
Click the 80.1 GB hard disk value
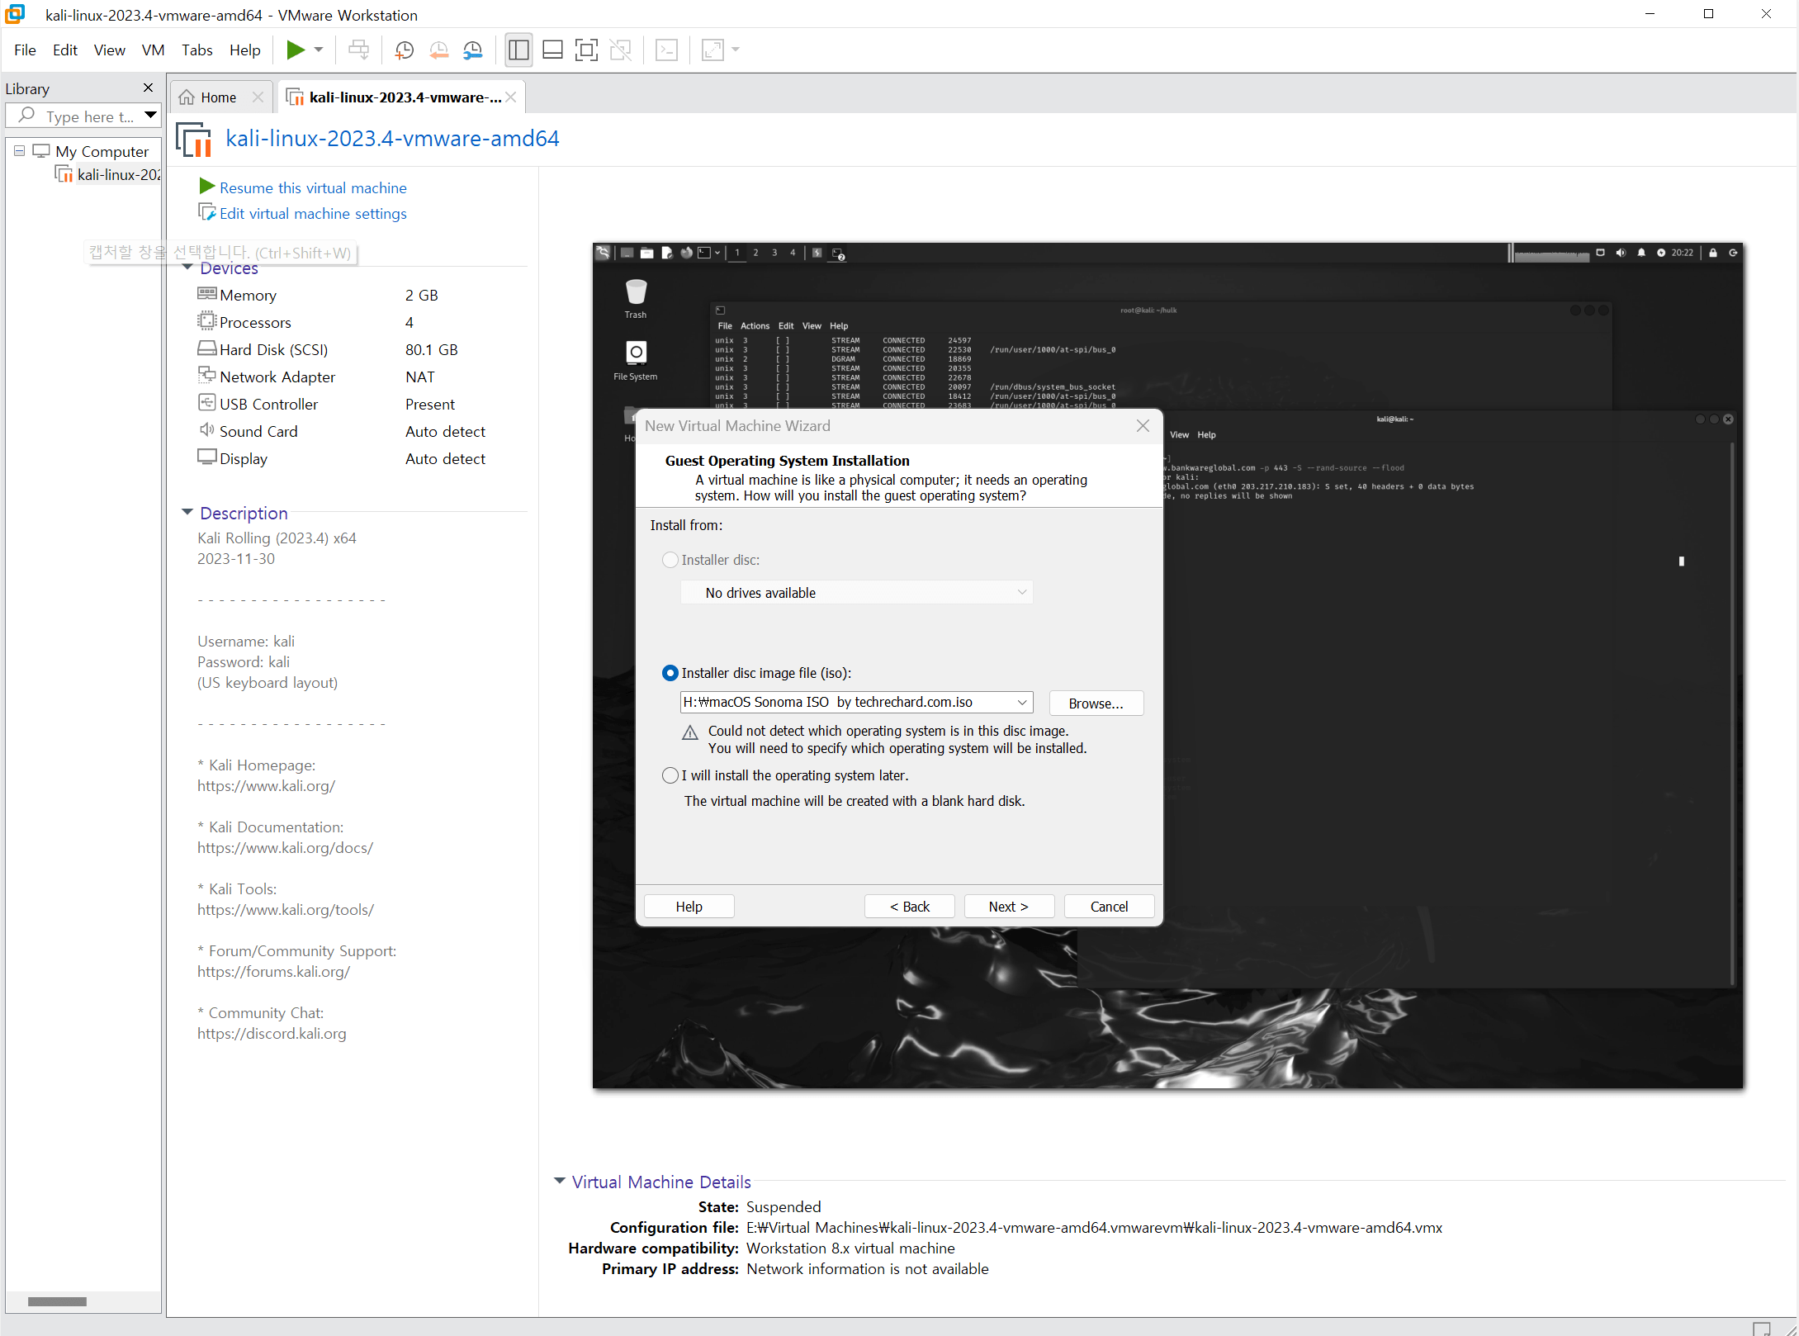point(431,349)
